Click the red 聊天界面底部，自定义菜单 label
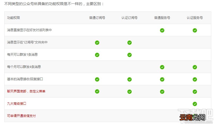The image size is (215, 125). pos(26,91)
